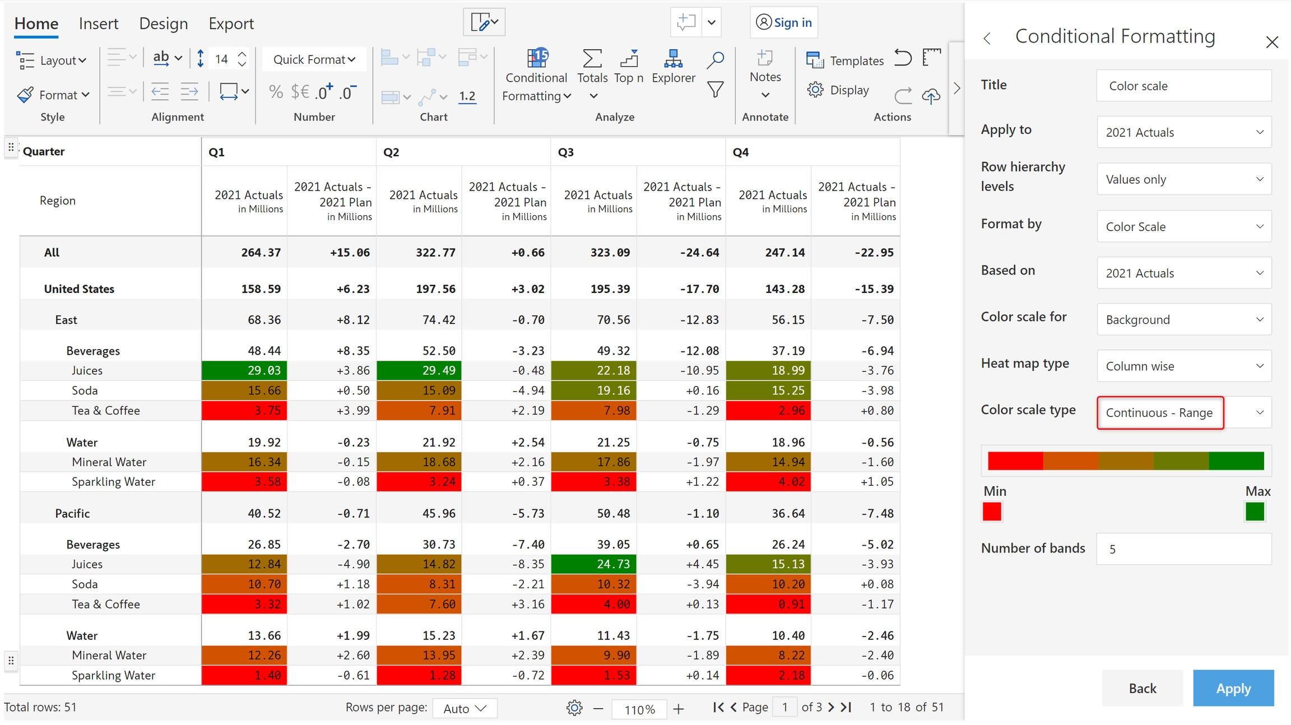Image resolution: width=1291 pixels, height=725 pixels.
Task: Click the Top n ranking icon
Action: click(629, 58)
